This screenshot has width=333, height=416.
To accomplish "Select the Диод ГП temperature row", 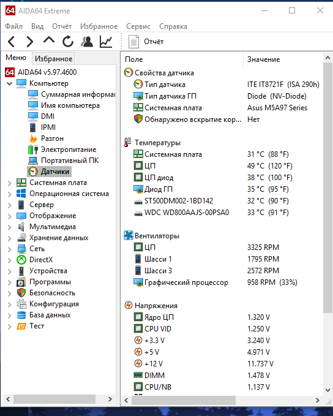I will click(x=223, y=189).
